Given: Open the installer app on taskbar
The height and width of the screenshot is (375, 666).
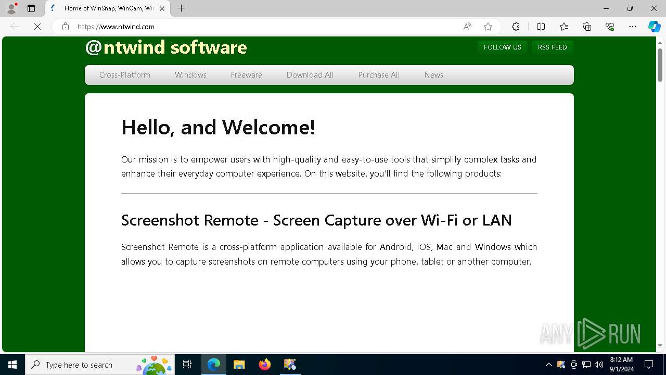Looking at the screenshot, I should tap(290, 365).
